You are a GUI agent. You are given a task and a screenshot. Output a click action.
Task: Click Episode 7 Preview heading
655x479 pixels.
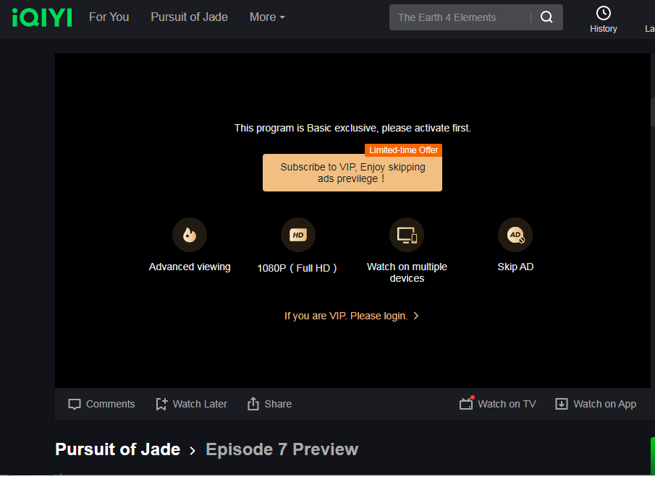282,449
